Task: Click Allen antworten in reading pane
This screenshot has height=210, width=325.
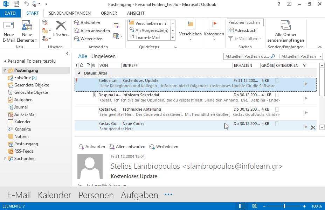Action: pyautogui.click(x=127, y=147)
